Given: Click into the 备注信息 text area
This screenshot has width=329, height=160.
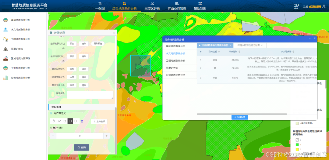Looking at the screenshot, I should (x=90, y=95).
